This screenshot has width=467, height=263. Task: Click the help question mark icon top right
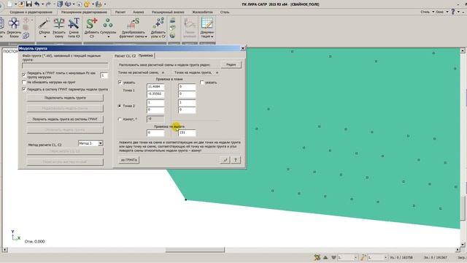tap(452, 12)
